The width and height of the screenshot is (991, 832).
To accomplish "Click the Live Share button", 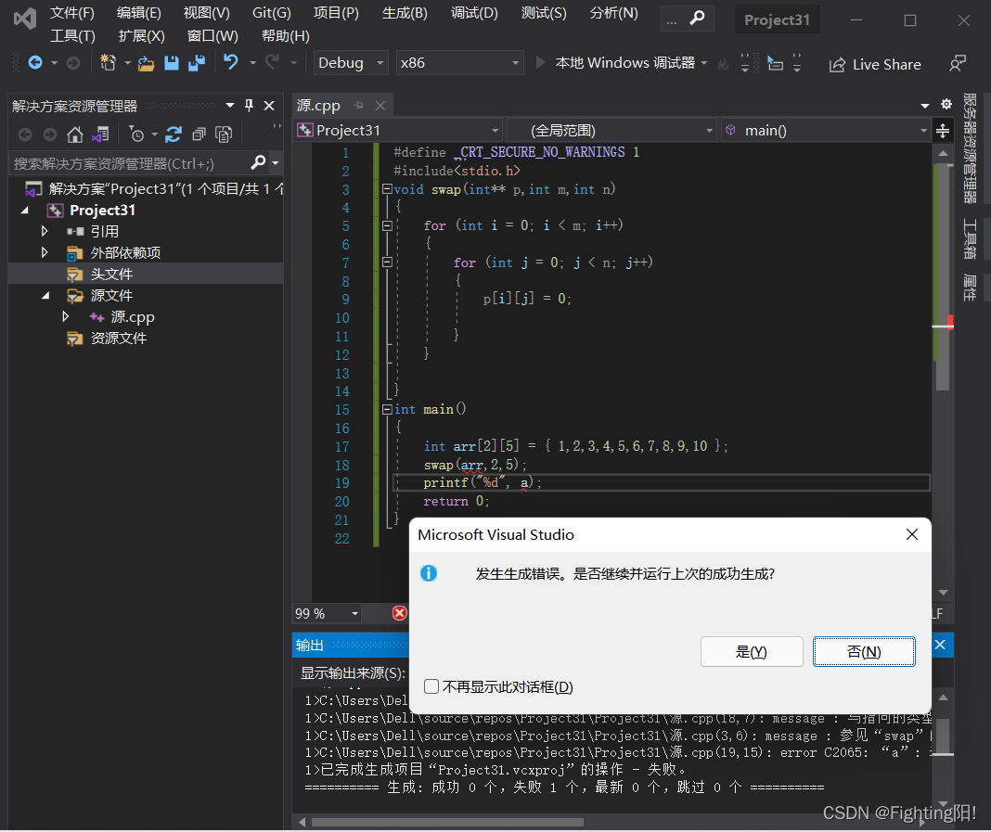I will coord(875,64).
